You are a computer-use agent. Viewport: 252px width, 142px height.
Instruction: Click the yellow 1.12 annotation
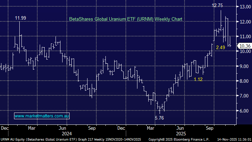pos(199,80)
